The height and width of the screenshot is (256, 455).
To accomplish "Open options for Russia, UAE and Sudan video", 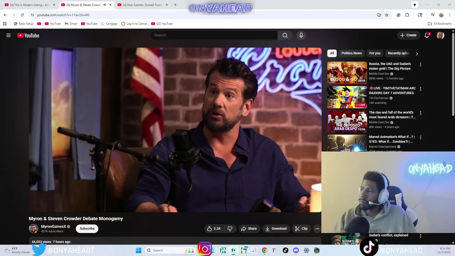I will pyautogui.click(x=421, y=65).
